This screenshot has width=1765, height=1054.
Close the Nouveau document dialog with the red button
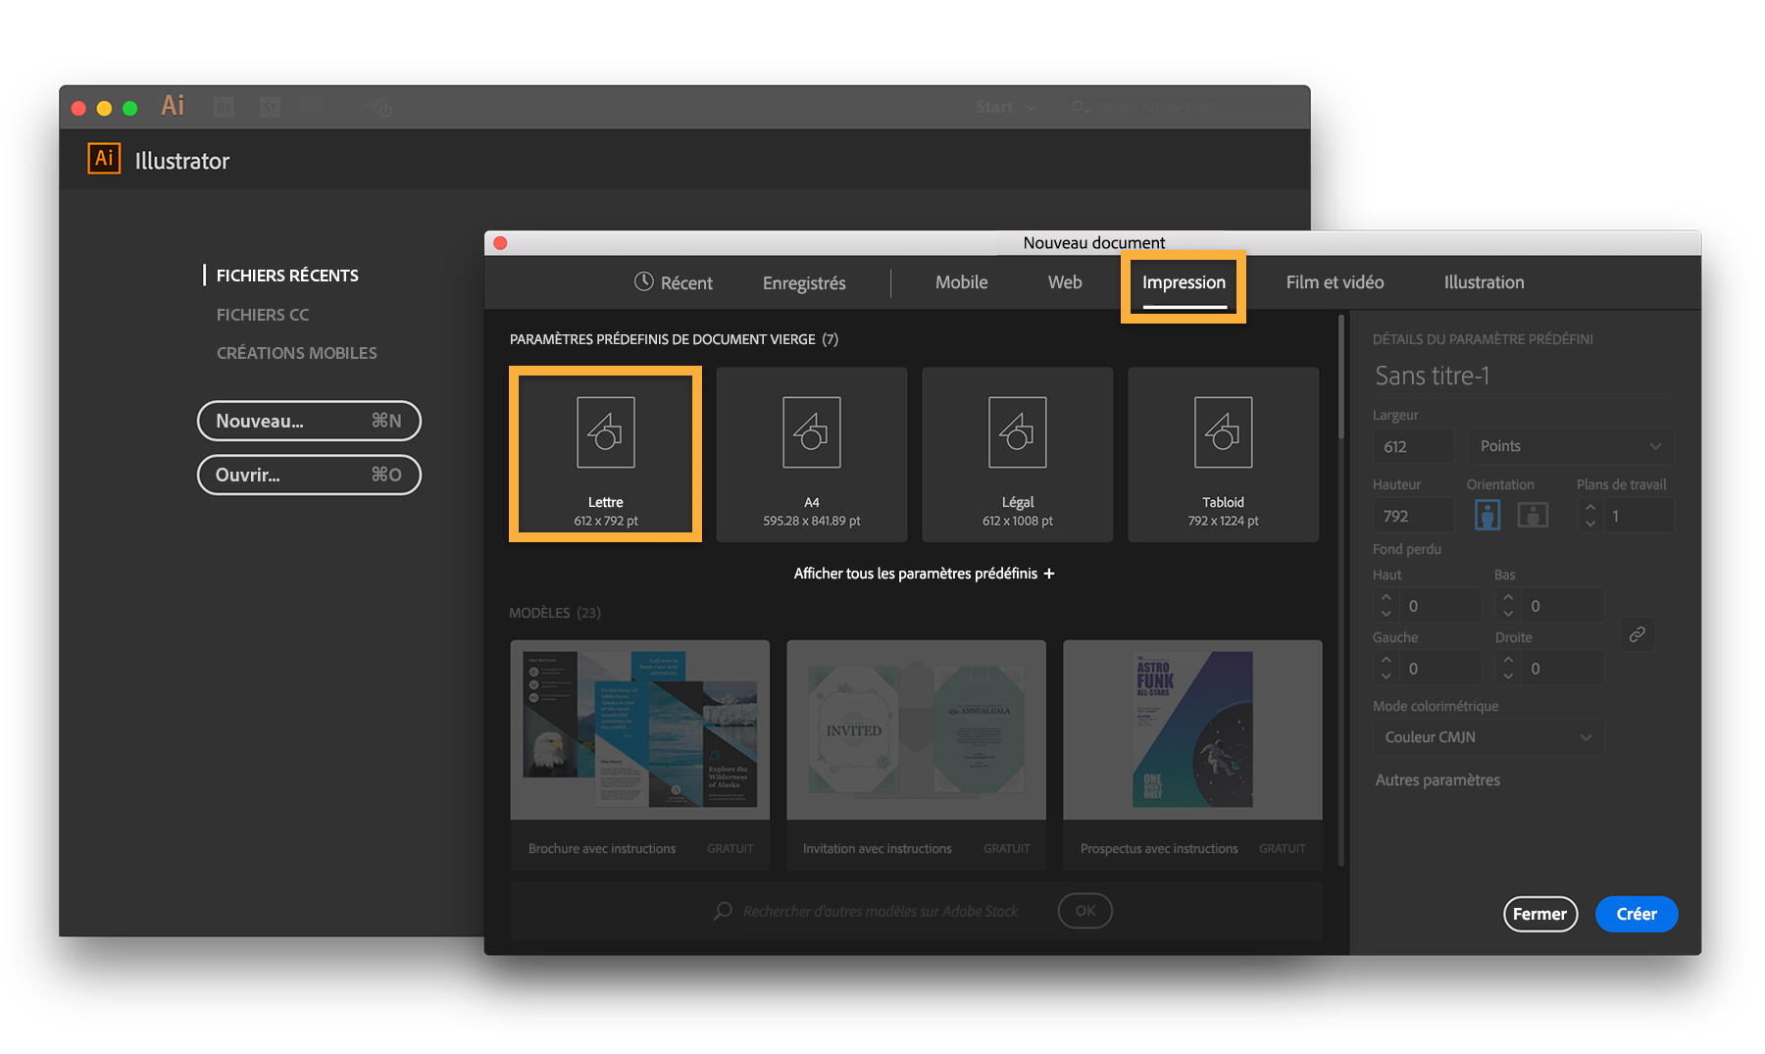[x=500, y=242]
